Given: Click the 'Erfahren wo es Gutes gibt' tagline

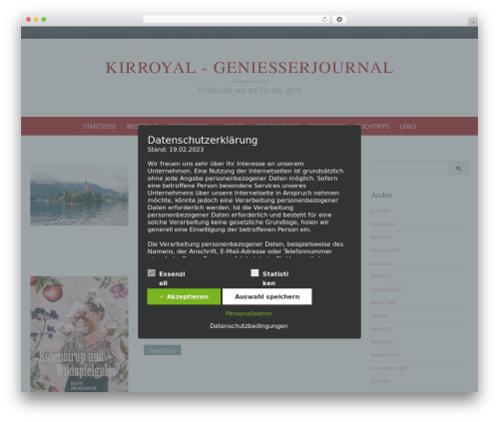Looking at the screenshot, I should (249, 90).
